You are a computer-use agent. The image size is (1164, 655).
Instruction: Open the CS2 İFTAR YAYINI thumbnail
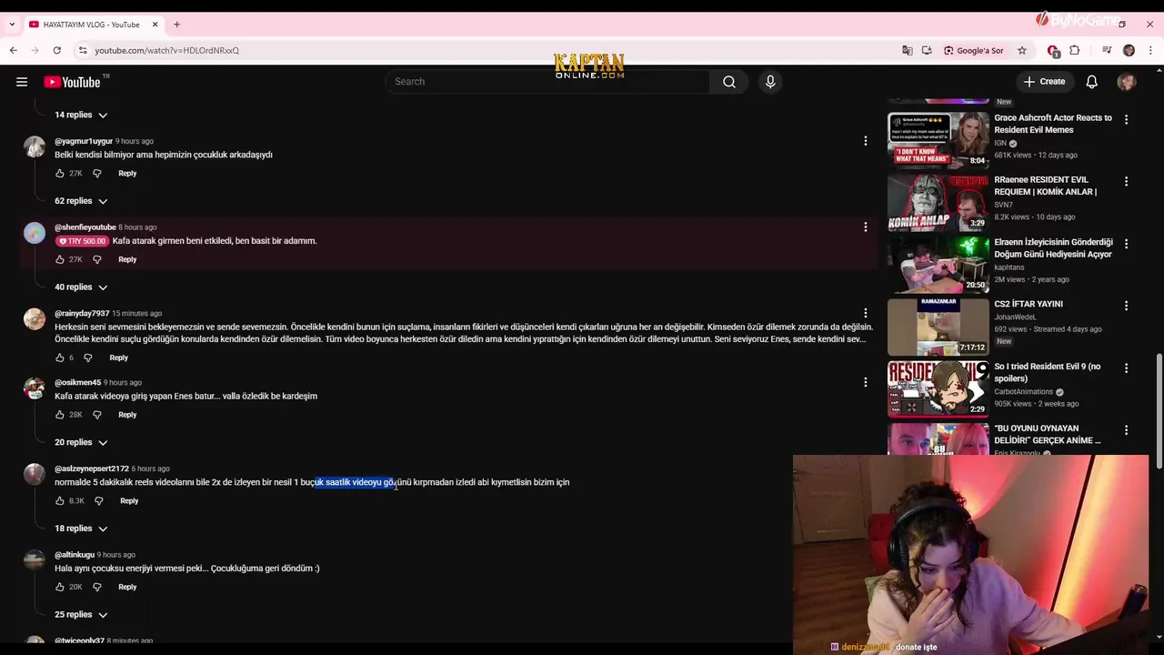938,327
